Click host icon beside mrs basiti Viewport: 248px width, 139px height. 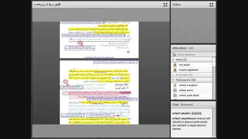(175, 64)
